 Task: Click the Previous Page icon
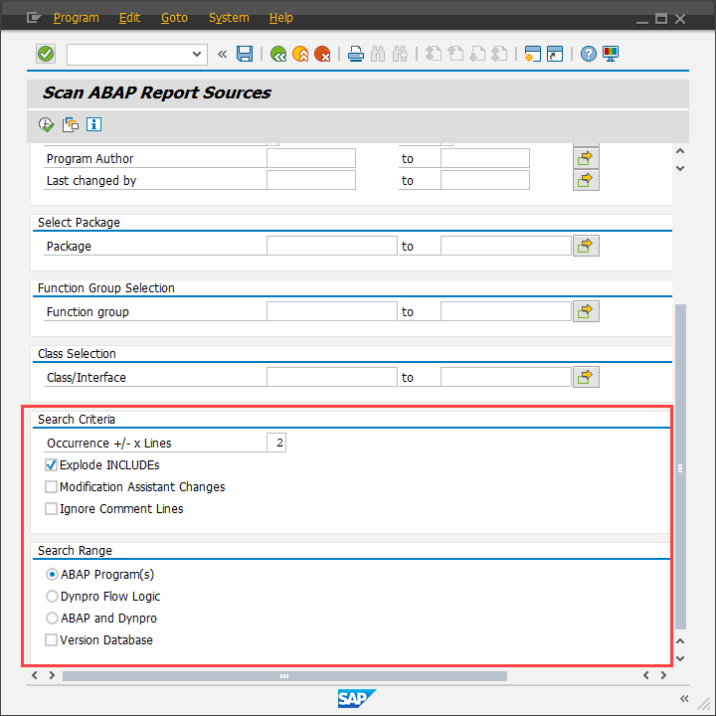(455, 55)
